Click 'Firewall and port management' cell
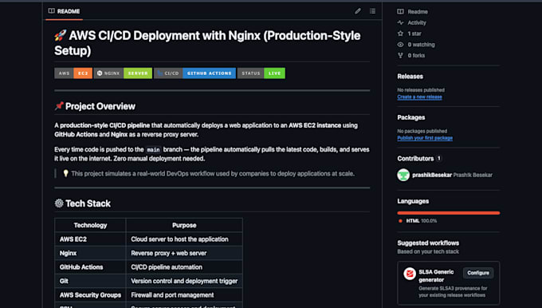Viewport: 542px width, 308px height. [184, 295]
